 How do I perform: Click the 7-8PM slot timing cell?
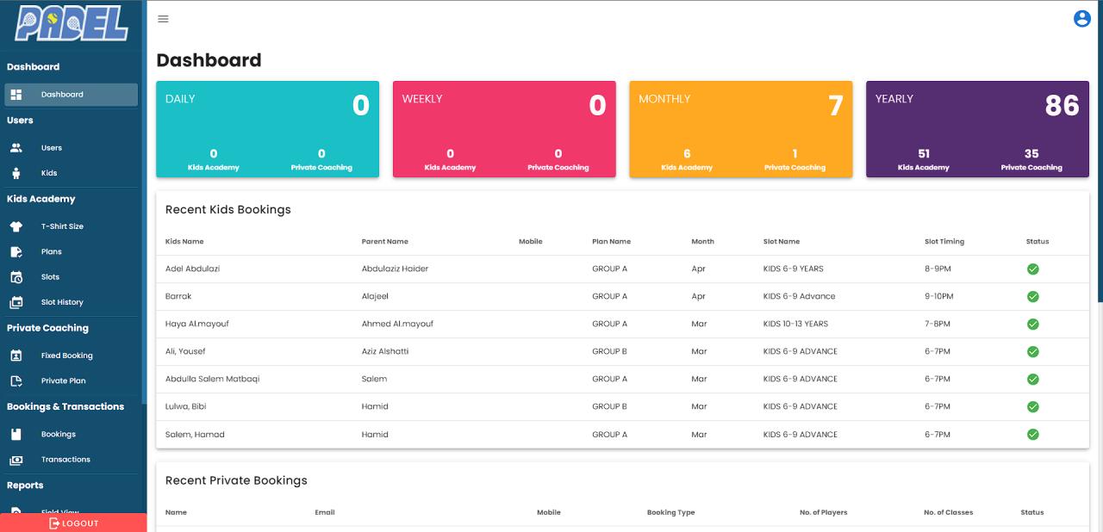[938, 324]
